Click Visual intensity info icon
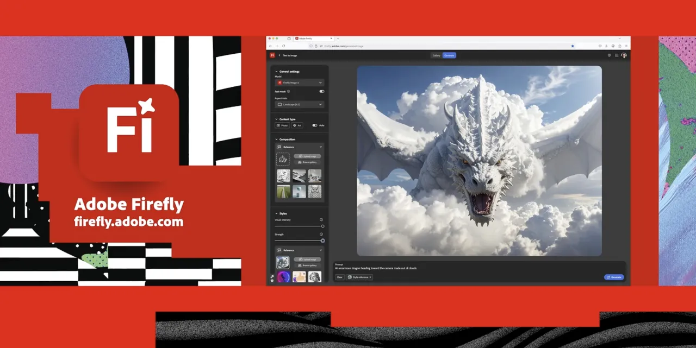Viewport: 696px width, 348px height. [x=321, y=220]
